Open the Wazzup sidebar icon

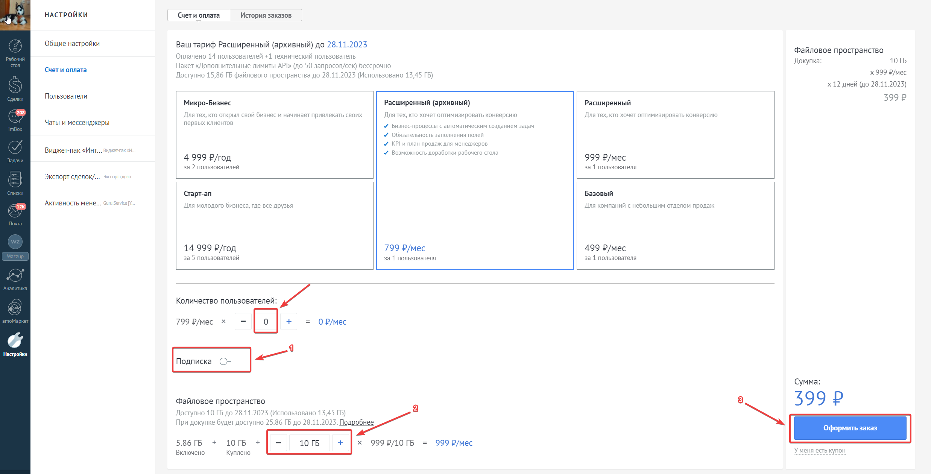point(15,247)
